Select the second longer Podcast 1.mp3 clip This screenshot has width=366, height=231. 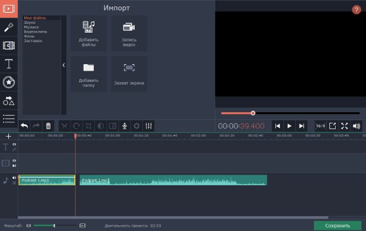coord(173,180)
